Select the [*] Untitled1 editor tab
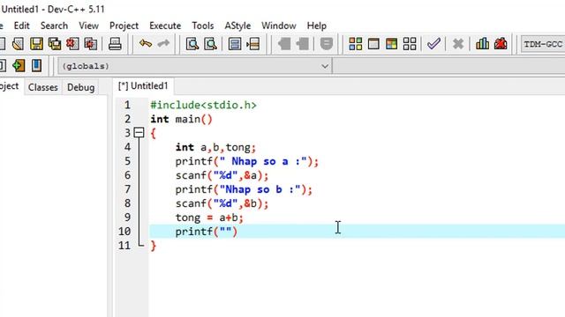 pyautogui.click(x=143, y=86)
